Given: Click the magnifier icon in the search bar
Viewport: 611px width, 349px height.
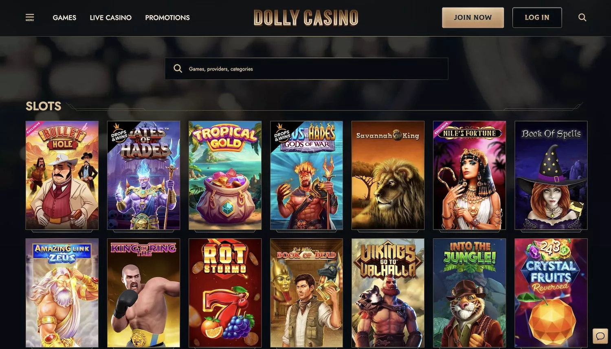Looking at the screenshot, I should 178,68.
